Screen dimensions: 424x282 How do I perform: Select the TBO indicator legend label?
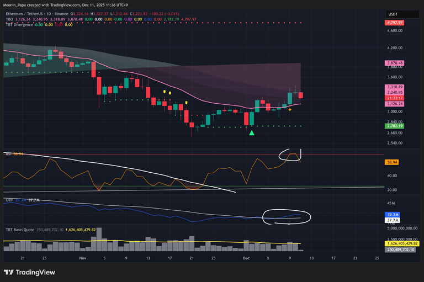click(9, 18)
